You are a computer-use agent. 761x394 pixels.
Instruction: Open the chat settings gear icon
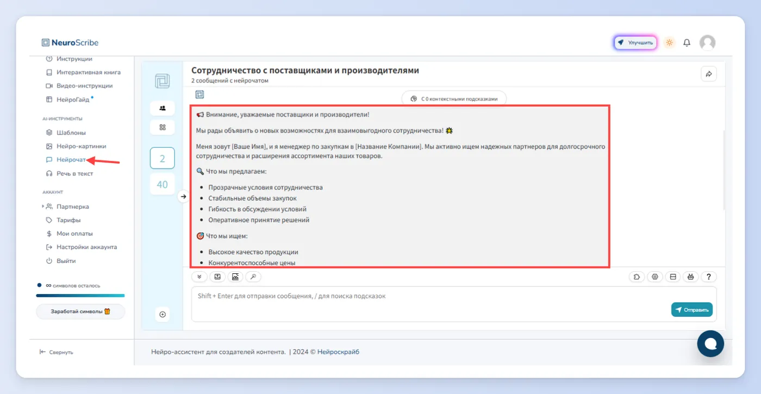(655, 277)
